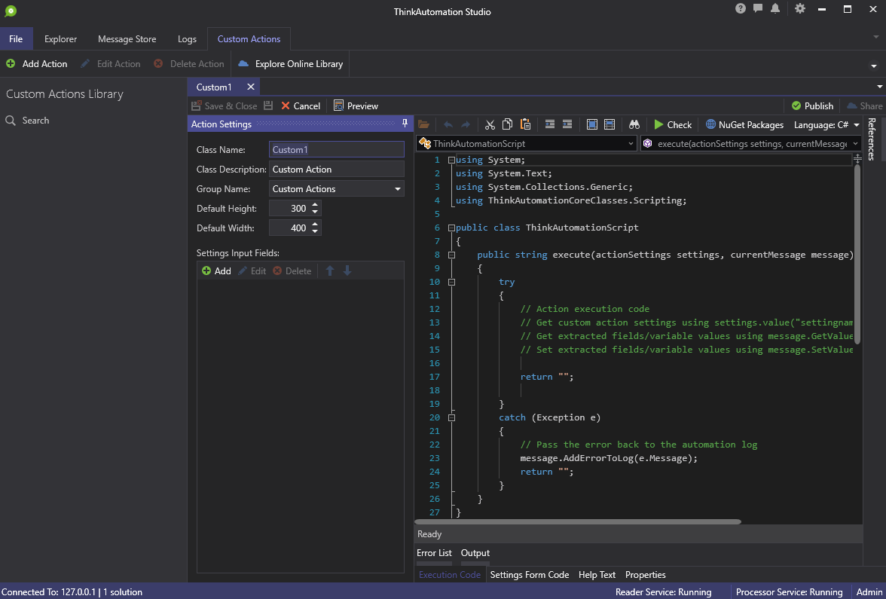Click the move down arrow icon

[x=347, y=271]
